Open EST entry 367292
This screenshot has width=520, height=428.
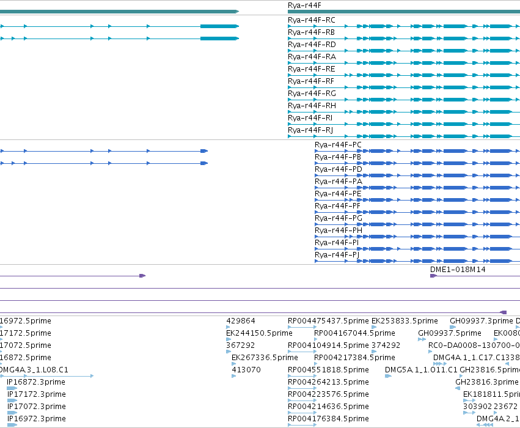click(x=240, y=345)
